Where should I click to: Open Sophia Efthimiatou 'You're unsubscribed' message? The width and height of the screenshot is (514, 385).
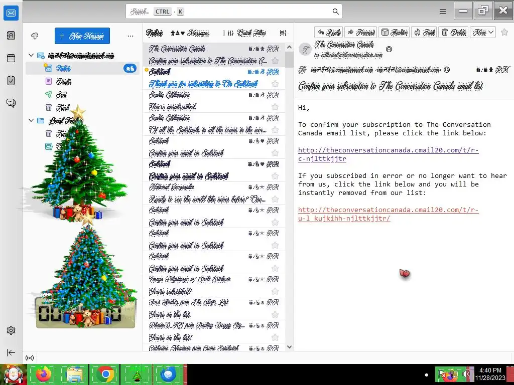(214, 101)
